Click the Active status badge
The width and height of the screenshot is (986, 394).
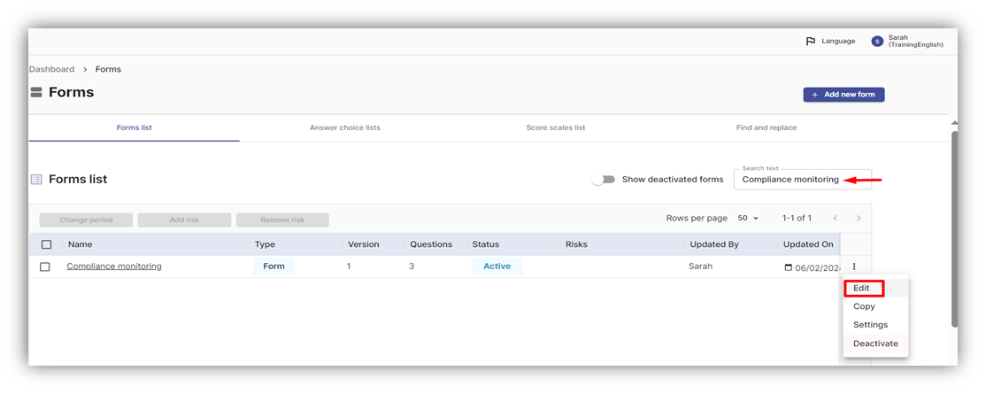[x=497, y=267]
